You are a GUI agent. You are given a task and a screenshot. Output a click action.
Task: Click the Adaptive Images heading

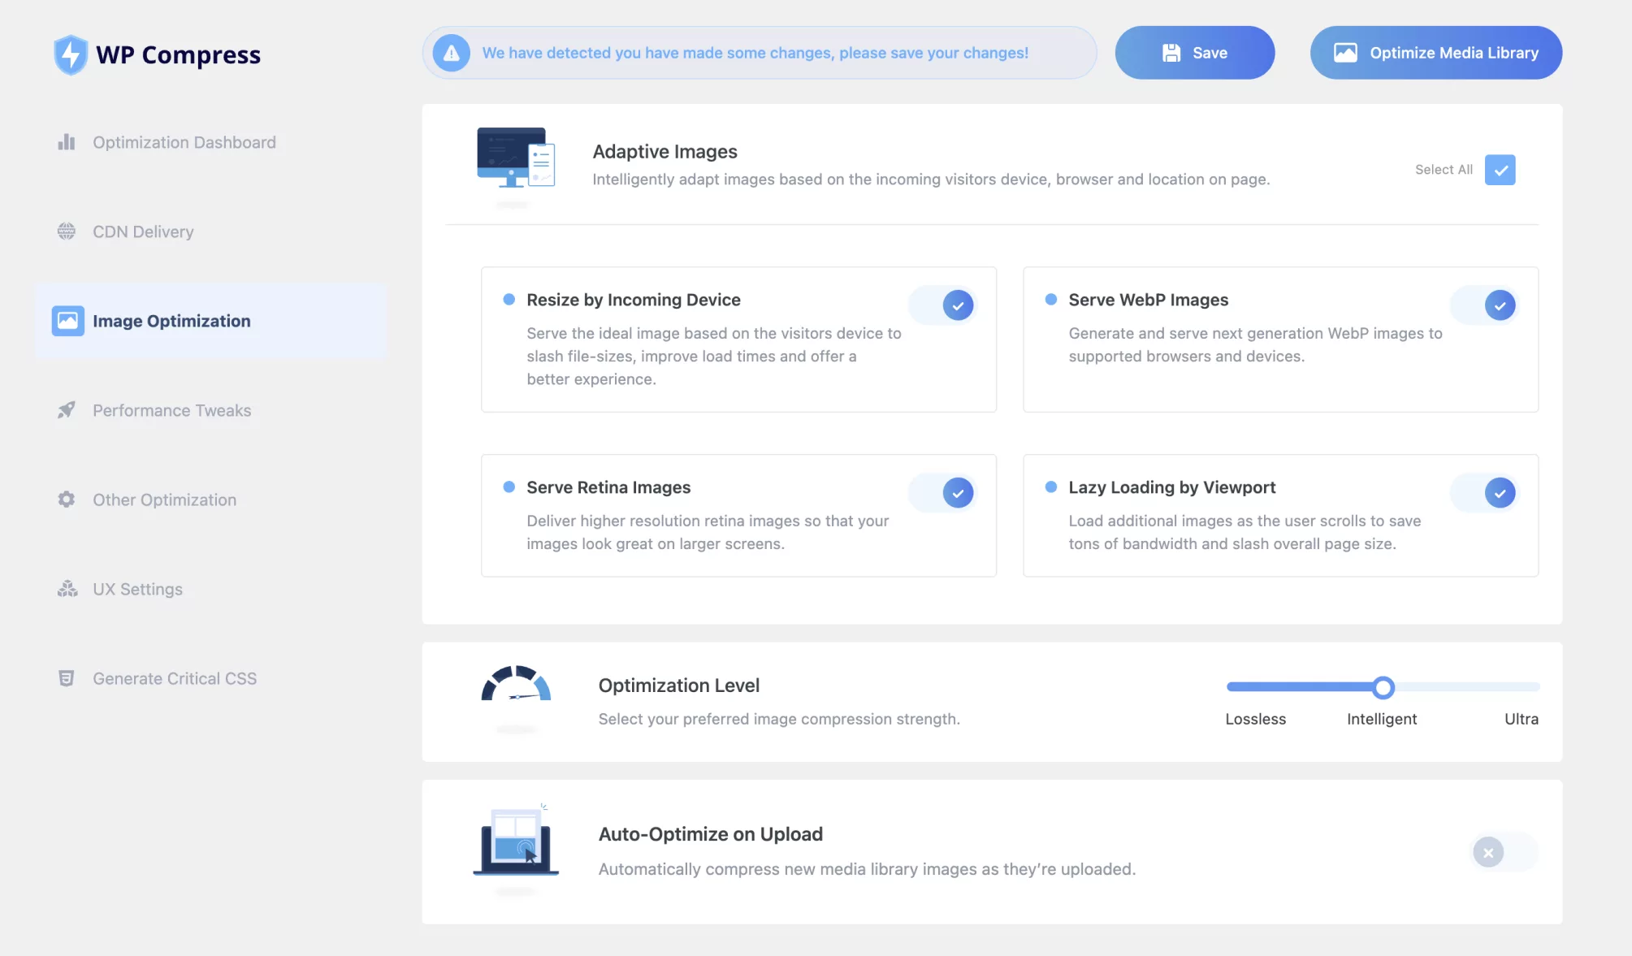[664, 151]
